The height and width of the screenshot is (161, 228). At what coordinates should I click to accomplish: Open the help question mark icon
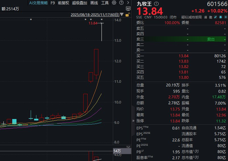(121, 3)
